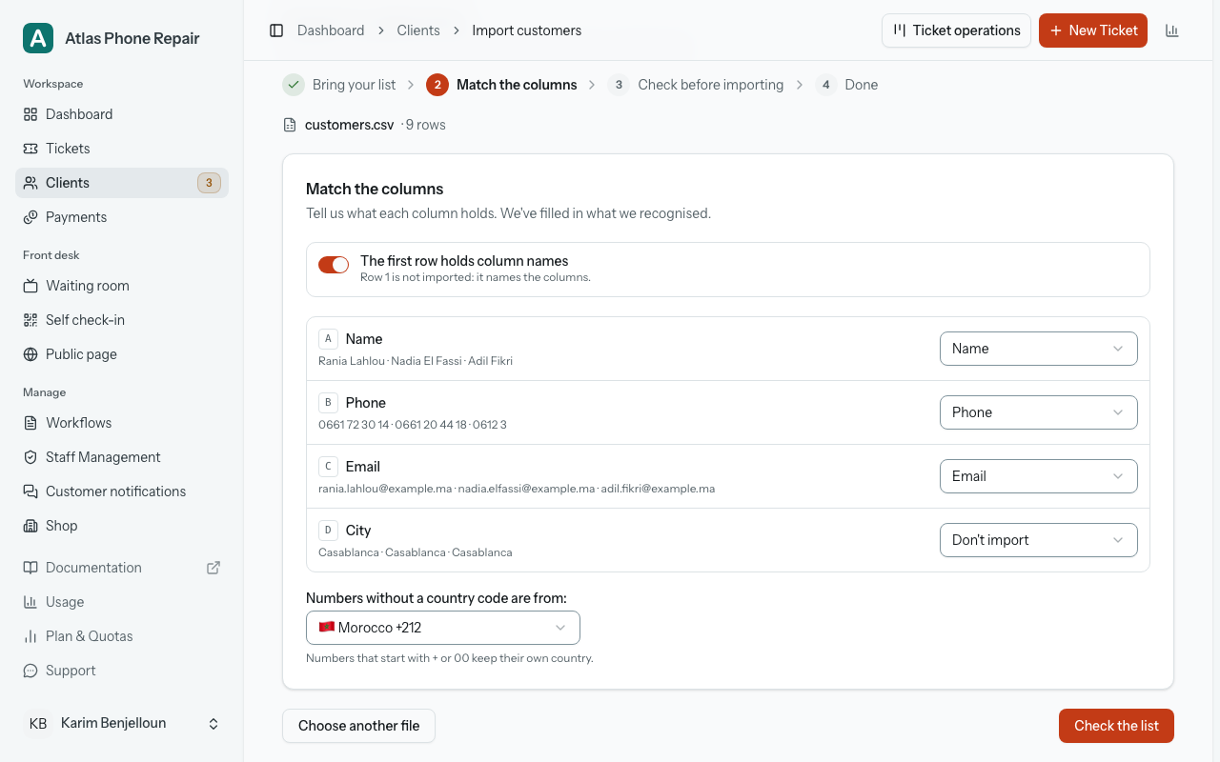Image resolution: width=1220 pixels, height=762 pixels.
Task: Open the bar chart icon beside New Ticket
Action: click(x=1172, y=30)
